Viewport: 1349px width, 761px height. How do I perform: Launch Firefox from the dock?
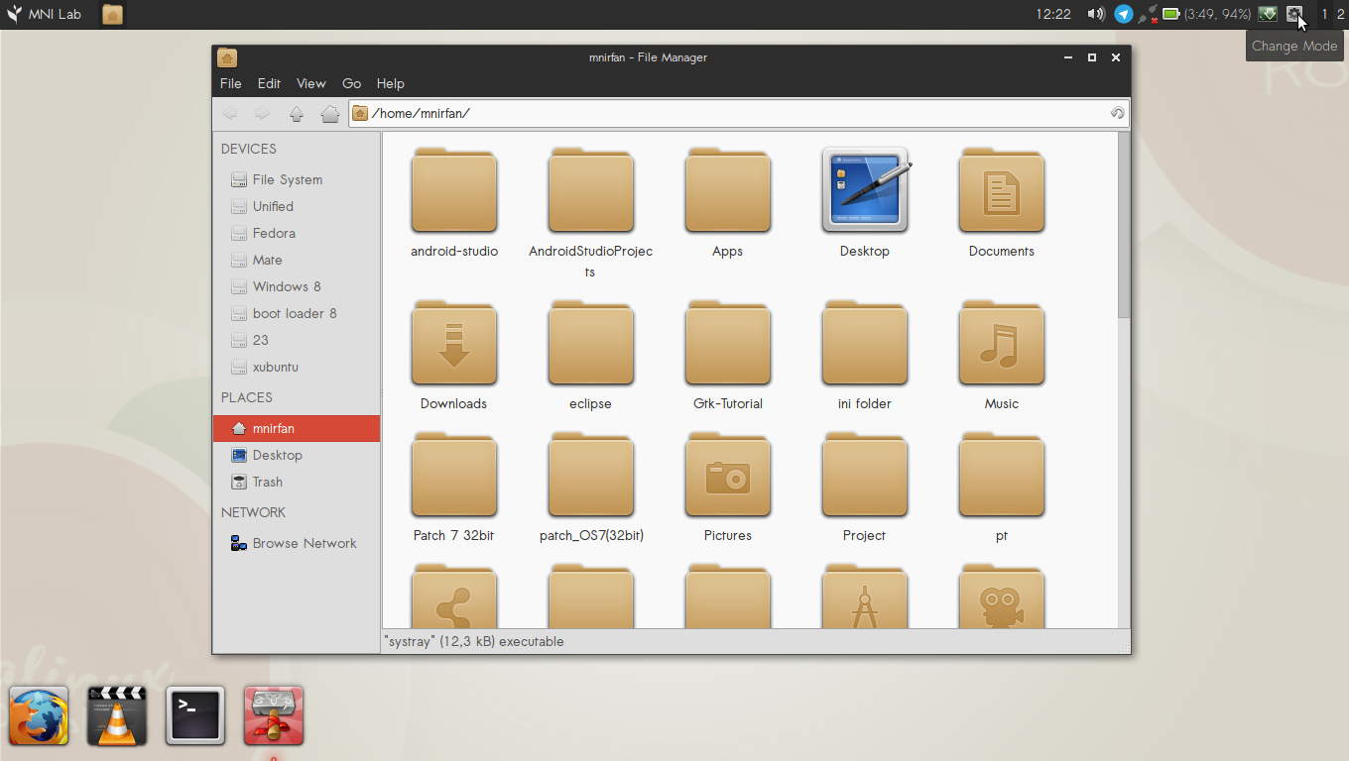click(x=39, y=715)
